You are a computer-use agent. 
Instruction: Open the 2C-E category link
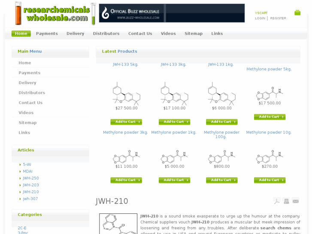click(22, 228)
